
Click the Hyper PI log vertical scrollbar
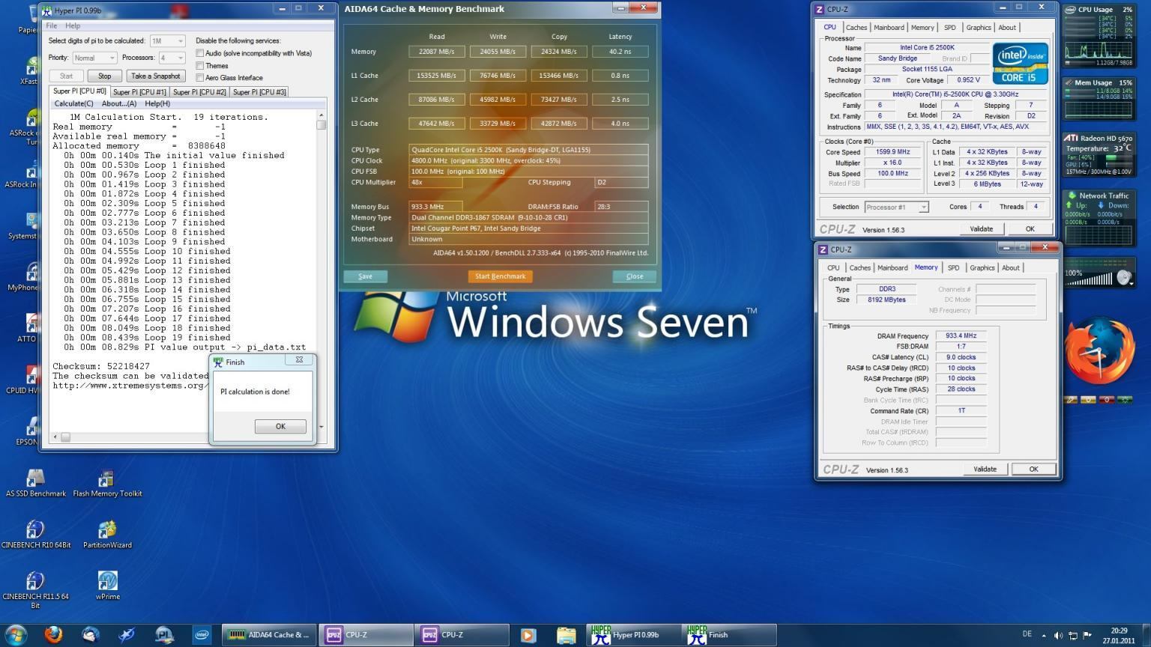point(321,270)
